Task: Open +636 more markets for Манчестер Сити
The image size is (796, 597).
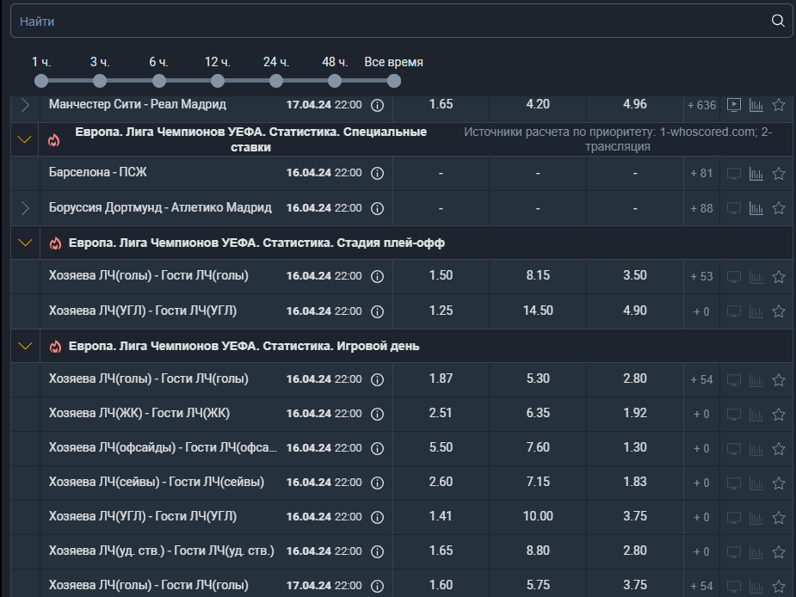Action: [701, 105]
